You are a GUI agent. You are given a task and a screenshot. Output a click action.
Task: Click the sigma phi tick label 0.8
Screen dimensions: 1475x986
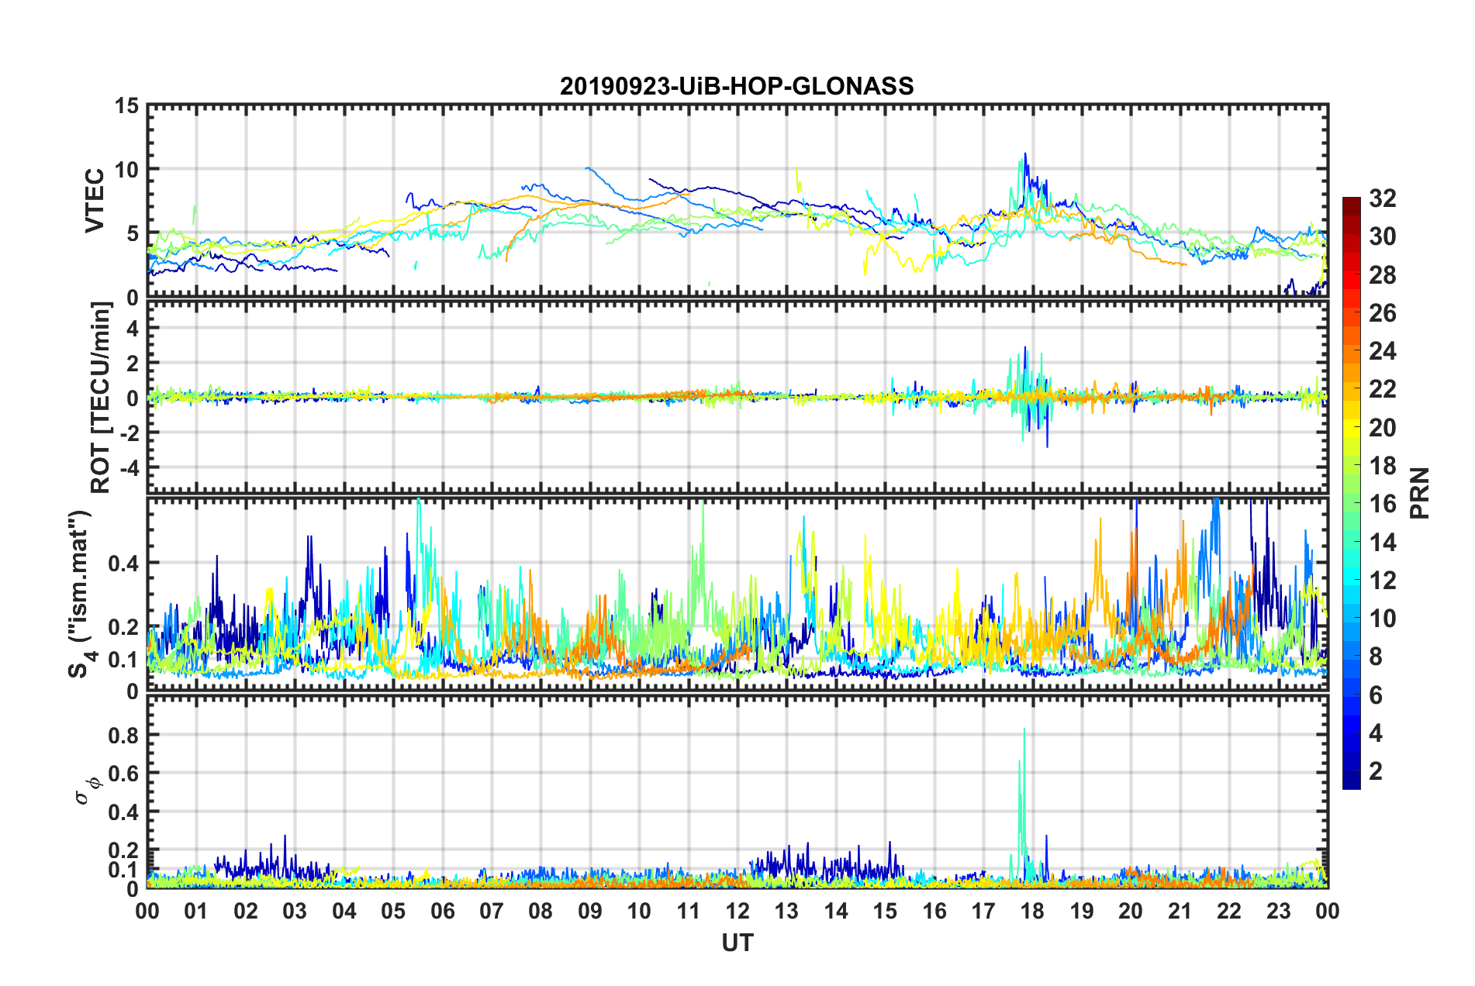[123, 735]
